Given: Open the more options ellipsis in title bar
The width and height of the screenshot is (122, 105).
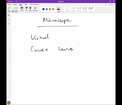Looking at the screenshot, I should coord(21,2).
